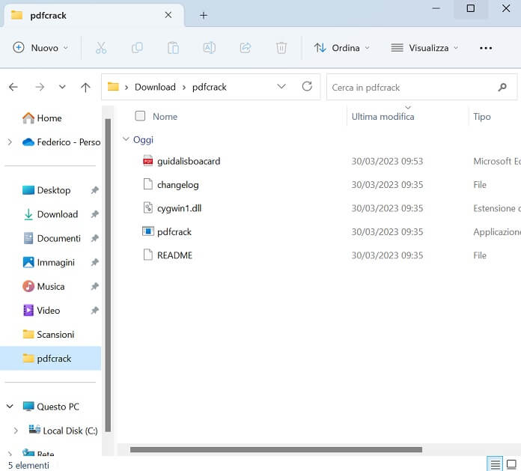Open Immagini in the navigation pane
521x471 pixels.
49,262
